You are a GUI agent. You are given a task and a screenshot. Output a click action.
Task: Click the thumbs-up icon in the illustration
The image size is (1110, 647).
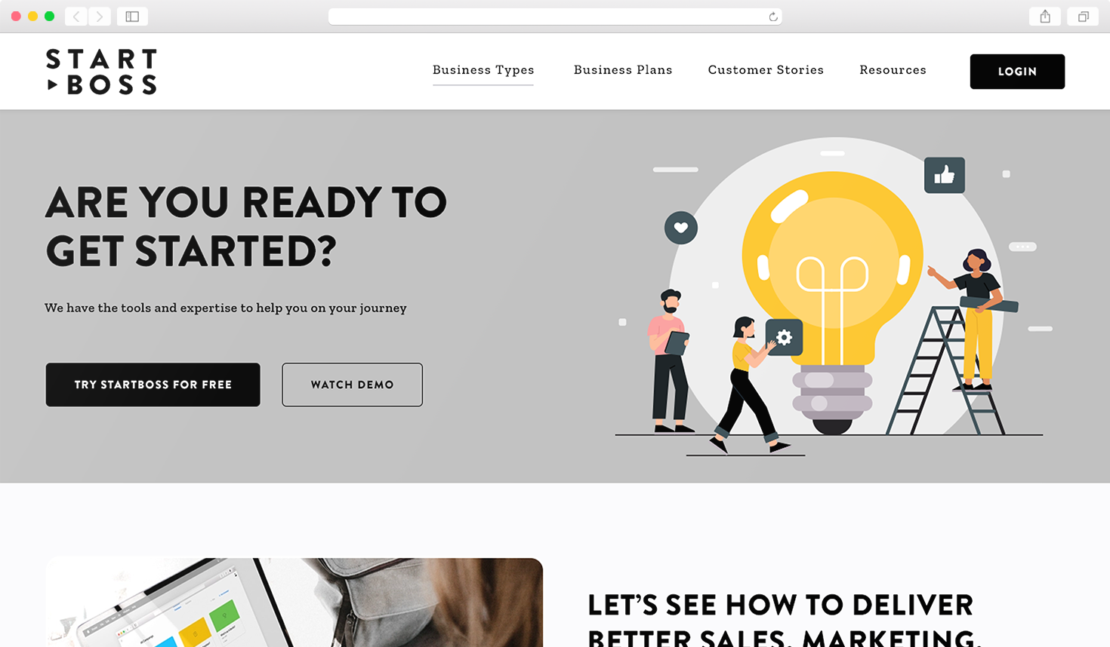945,175
